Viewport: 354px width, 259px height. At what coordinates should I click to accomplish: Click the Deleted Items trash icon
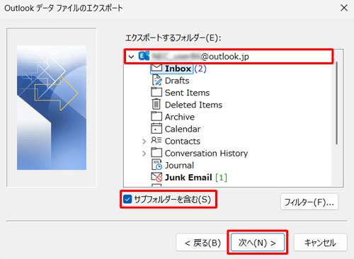click(156, 104)
